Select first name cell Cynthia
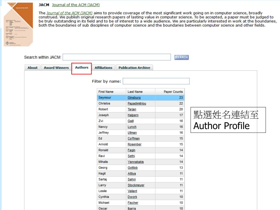Image resolution: width=280 pixels, height=210 pixels. 112,197
